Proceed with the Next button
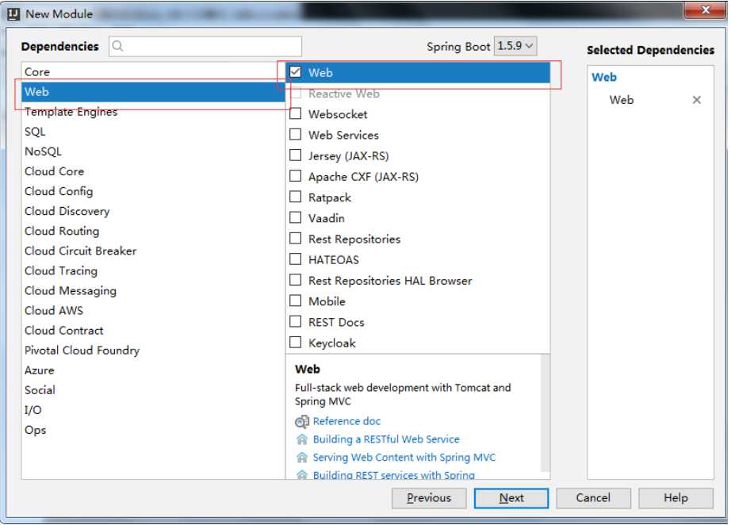This screenshot has height=525, width=731. coord(511,498)
